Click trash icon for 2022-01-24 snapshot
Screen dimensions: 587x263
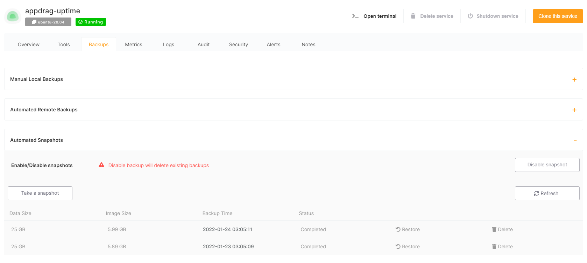[494, 229]
